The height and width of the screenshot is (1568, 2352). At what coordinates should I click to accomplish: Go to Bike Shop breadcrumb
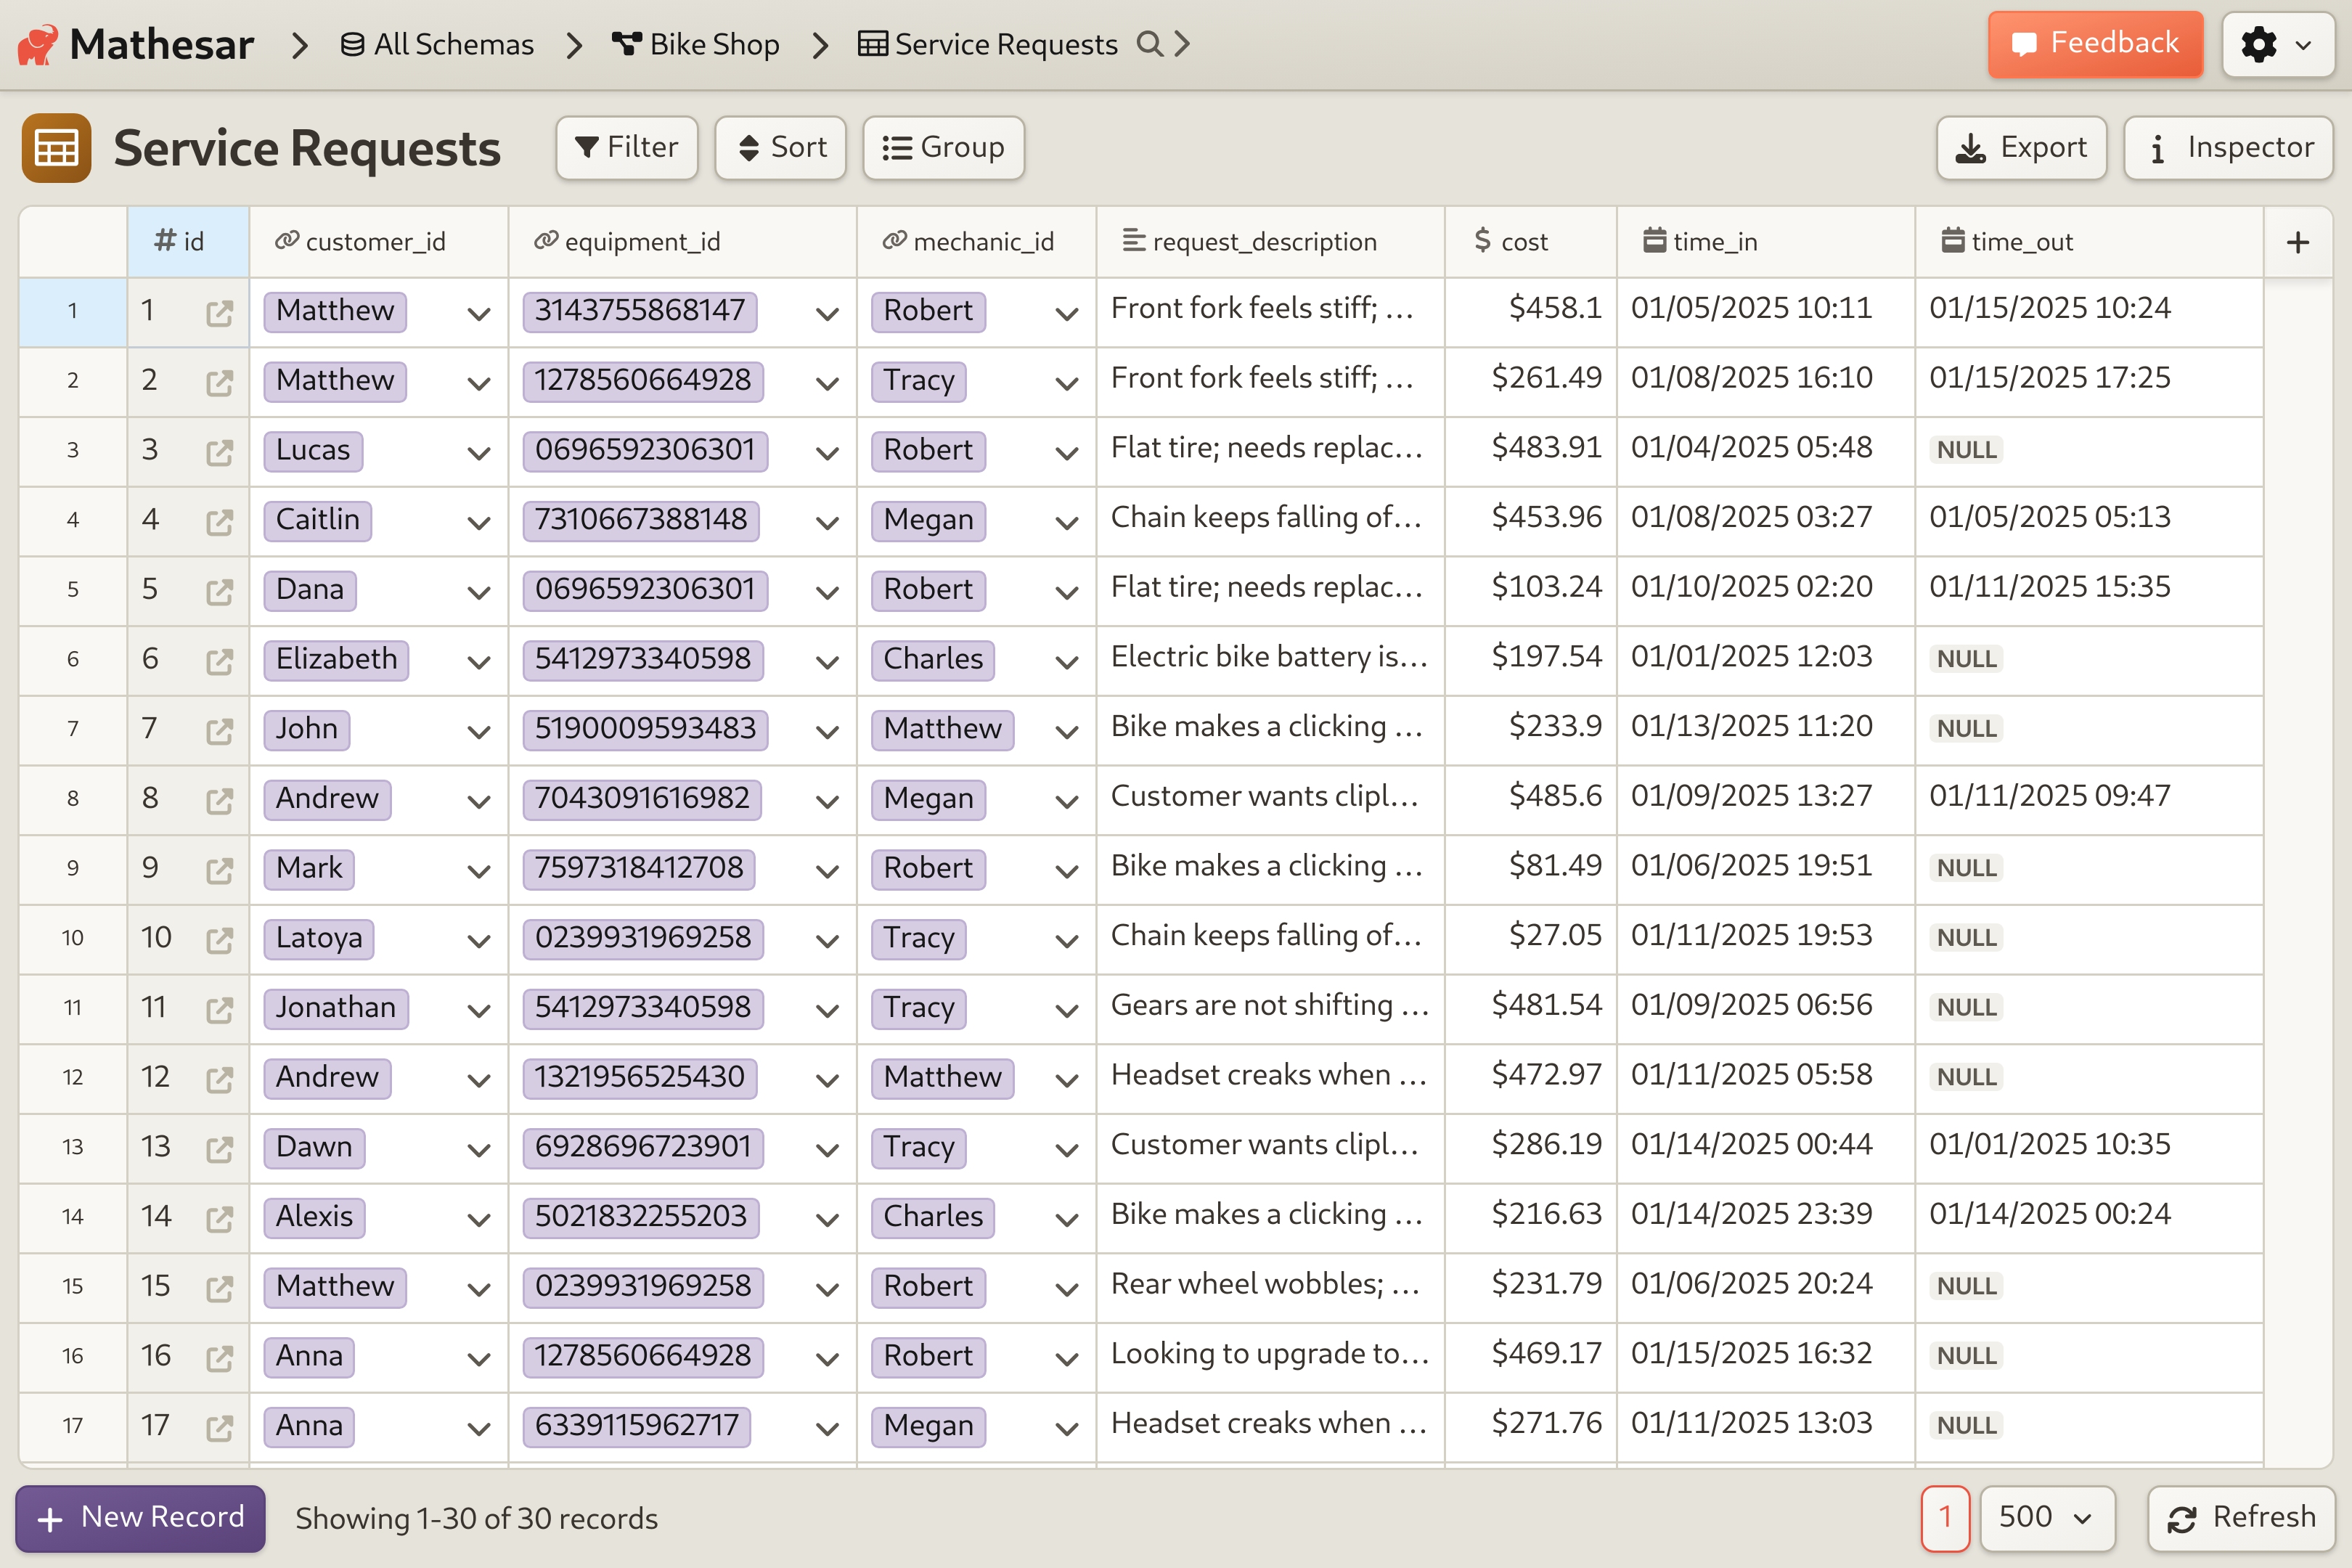(696, 44)
